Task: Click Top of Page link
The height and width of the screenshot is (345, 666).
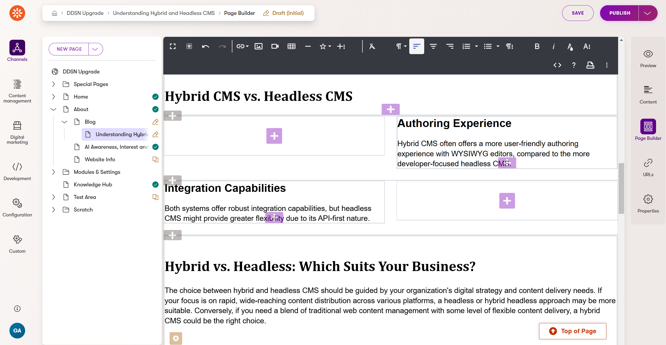Action: point(572,330)
